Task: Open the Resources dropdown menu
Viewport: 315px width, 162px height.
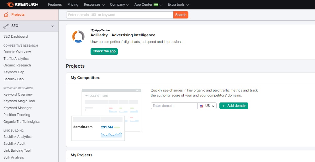Action: [x=94, y=4]
